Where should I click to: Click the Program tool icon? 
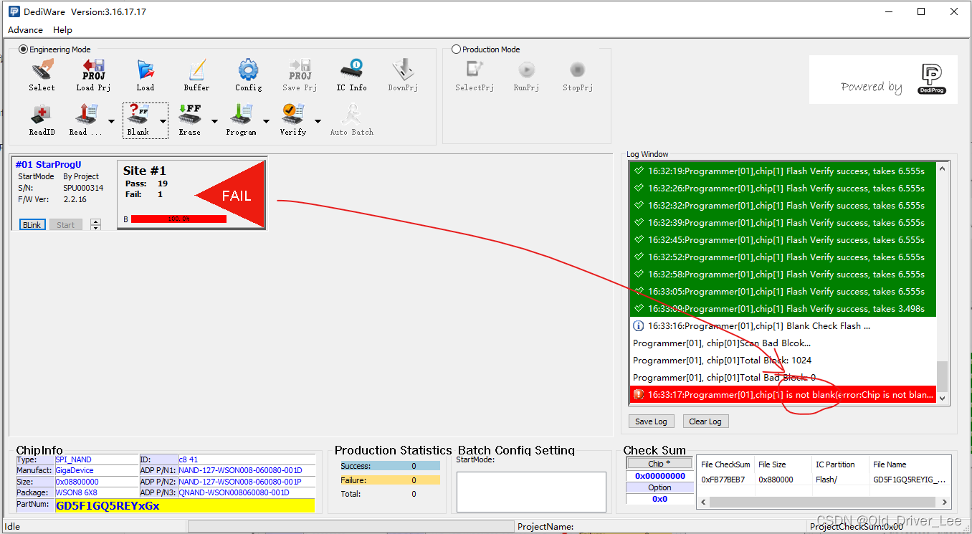point(241,120)
